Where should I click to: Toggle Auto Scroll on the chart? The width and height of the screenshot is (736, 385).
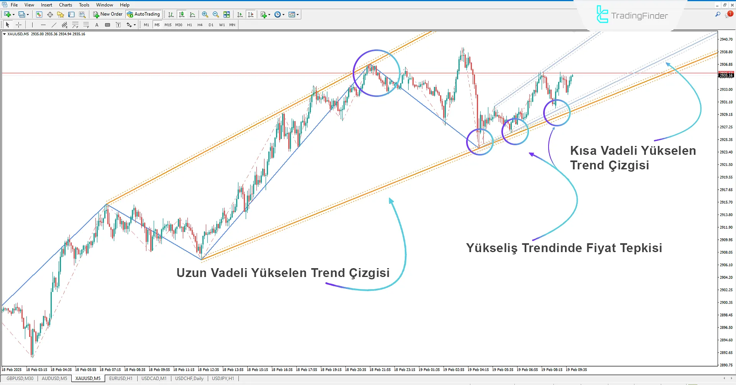point(240,14)
